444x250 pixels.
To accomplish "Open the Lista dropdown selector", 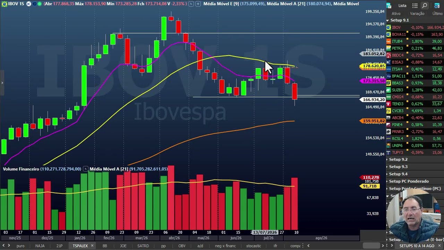I will tap(402, 6).
